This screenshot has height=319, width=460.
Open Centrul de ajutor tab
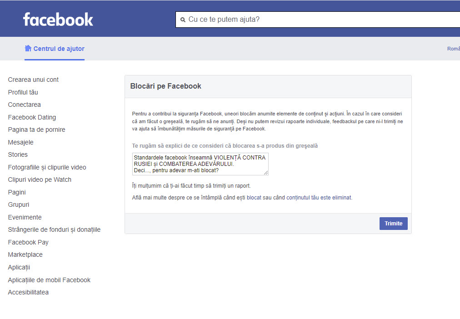(x=59, y=49)
